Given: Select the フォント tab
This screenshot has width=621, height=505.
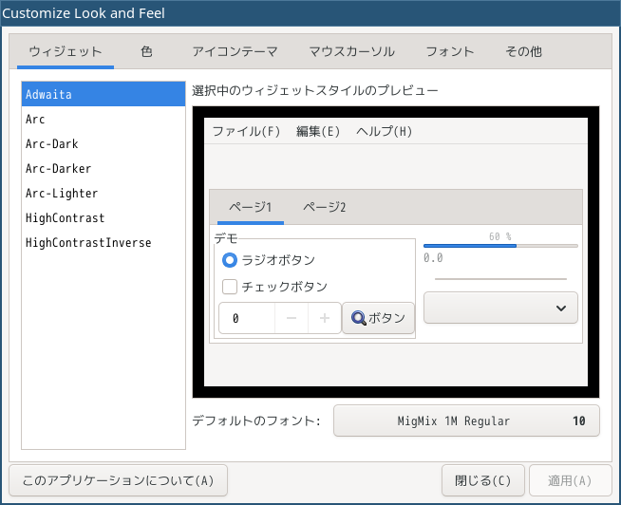Looking at the screenshot, I should pyautogui.click(x=449, y=51).
